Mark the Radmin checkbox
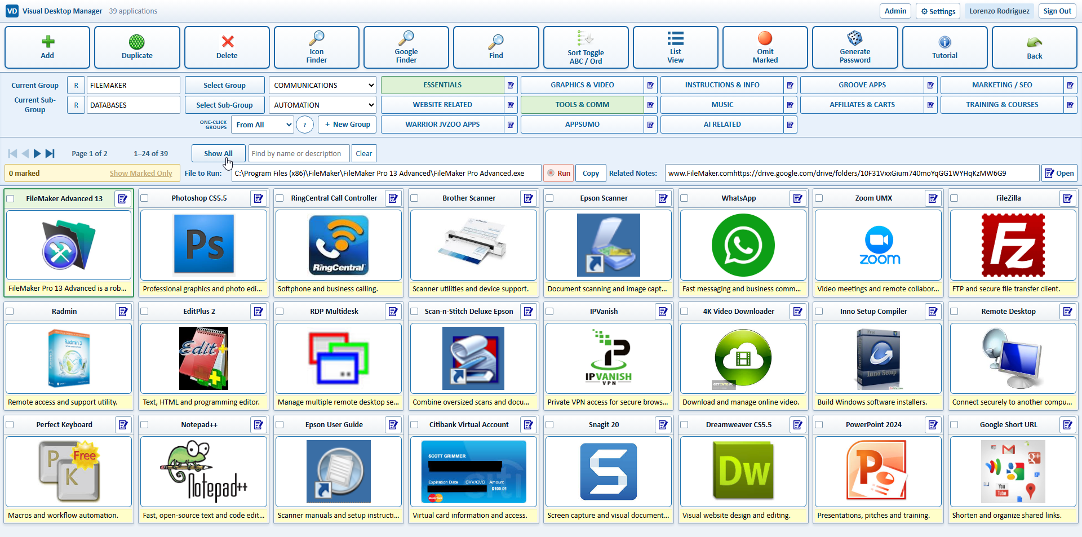 tap(10, 311)
